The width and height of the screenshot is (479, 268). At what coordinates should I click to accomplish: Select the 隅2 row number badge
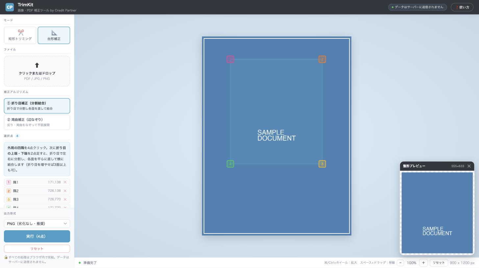[9, 191]
